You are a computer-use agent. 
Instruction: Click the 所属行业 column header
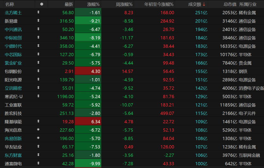point(248,4)
